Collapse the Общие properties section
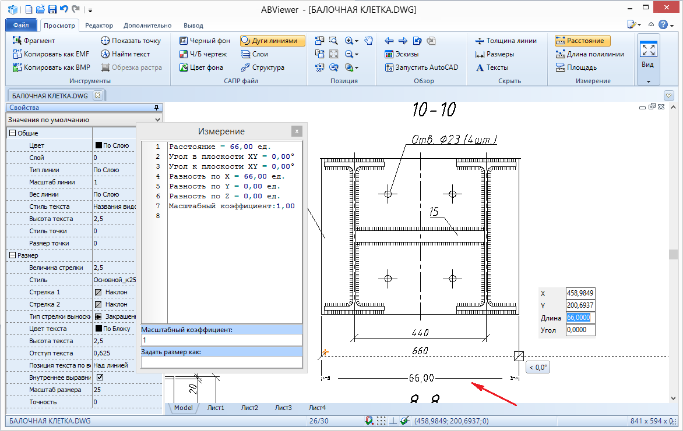683x431 pixels. point(12,133)
